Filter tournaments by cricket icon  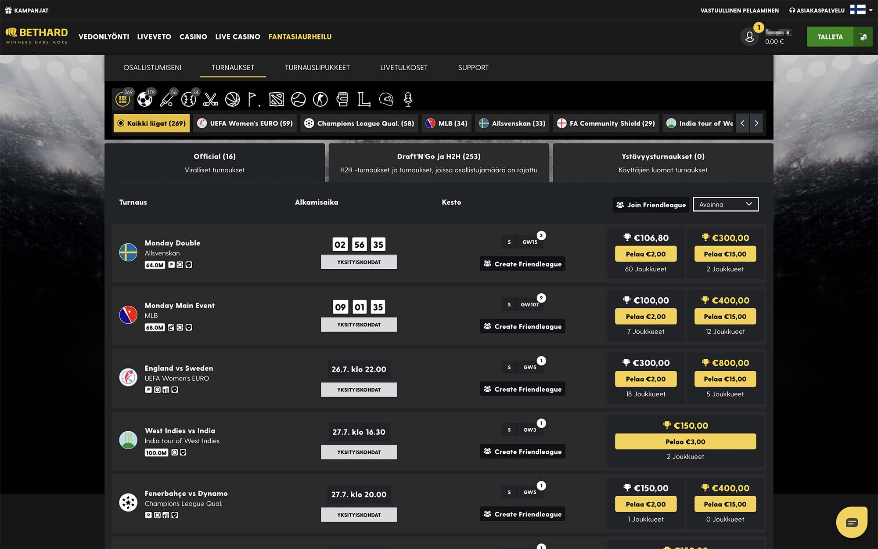click(x=166, y=100)
